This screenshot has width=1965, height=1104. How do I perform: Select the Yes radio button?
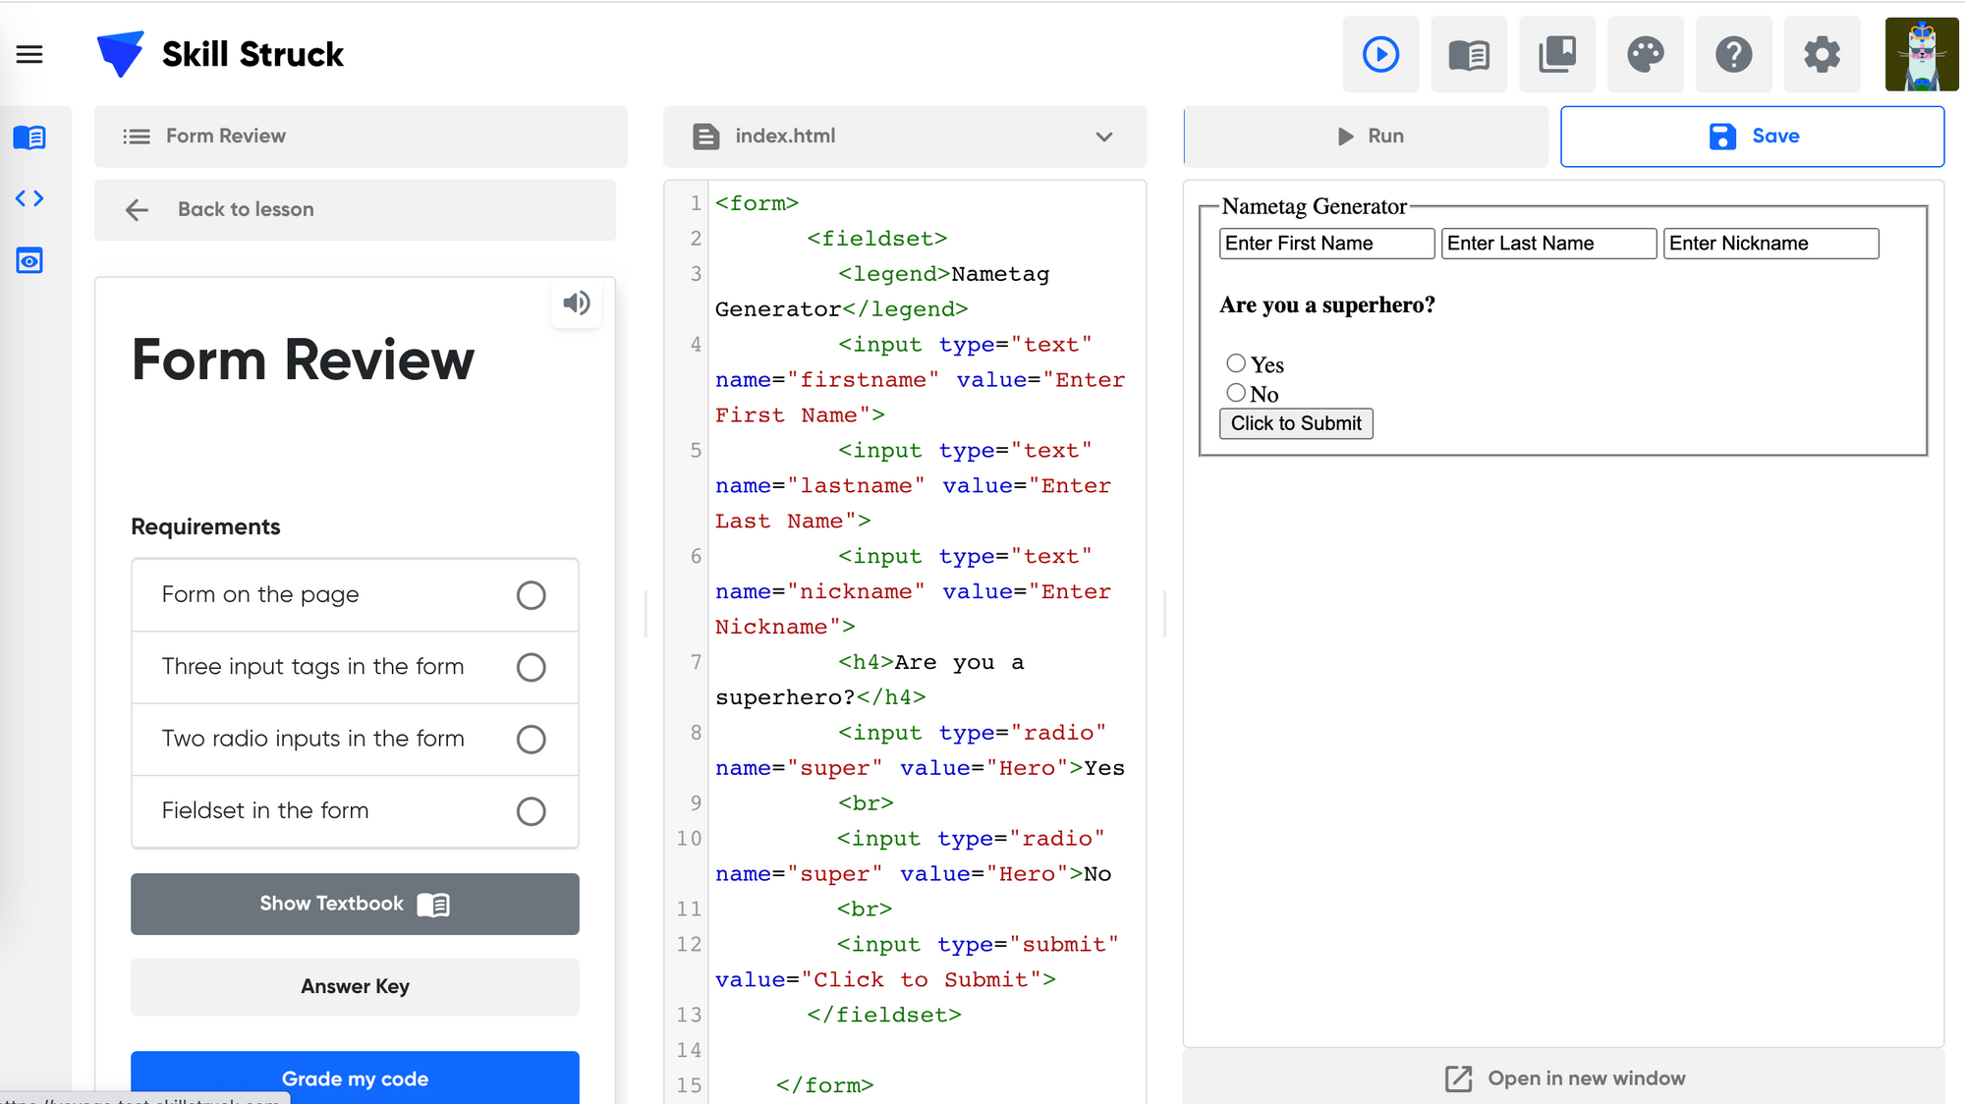pyautogui.click(x=1236, y=363)
